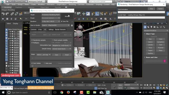The width and height of the screenshot is (169, 95).
Task: Click the Windows Start button
Action: (3, 92)
